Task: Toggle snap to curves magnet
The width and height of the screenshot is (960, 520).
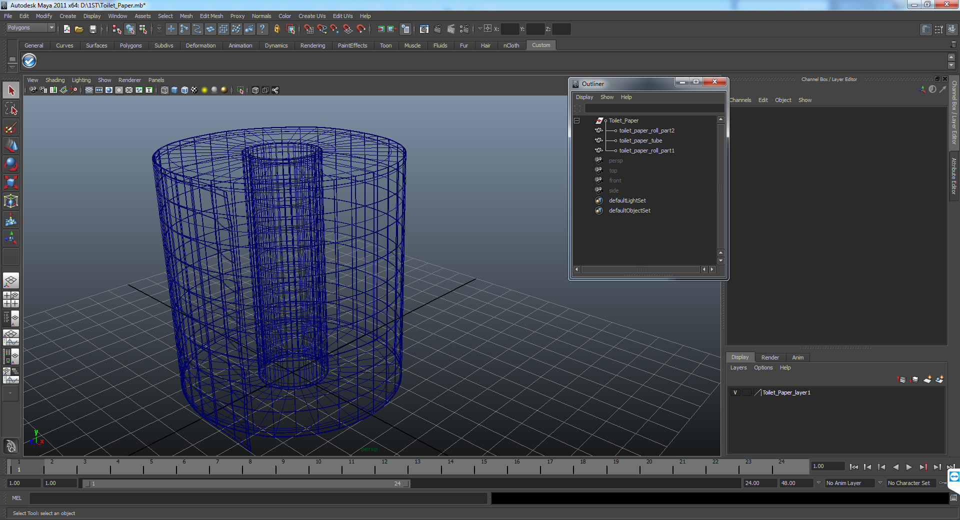Action: click(x=322, y=29)
